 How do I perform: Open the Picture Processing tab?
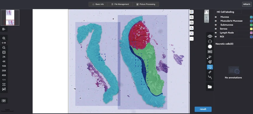point(146,4)
